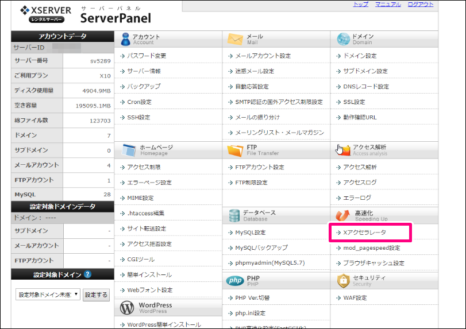This screenshot has height=329, width=466.
Task: Click the Speeding Up arrow icon
Action: [x=342, y=215]
